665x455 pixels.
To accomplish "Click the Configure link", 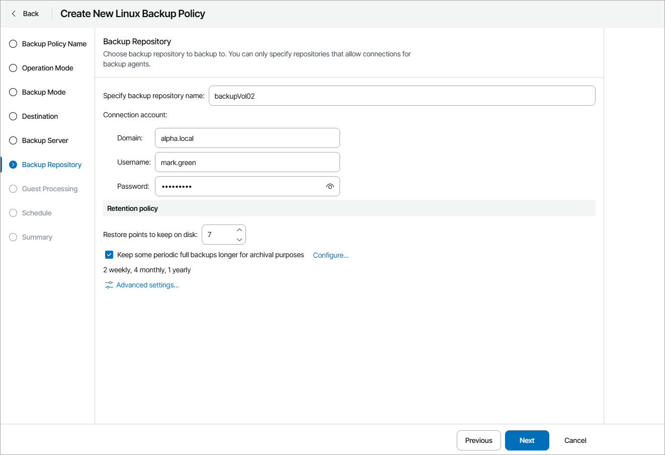I will pos(330,255).
